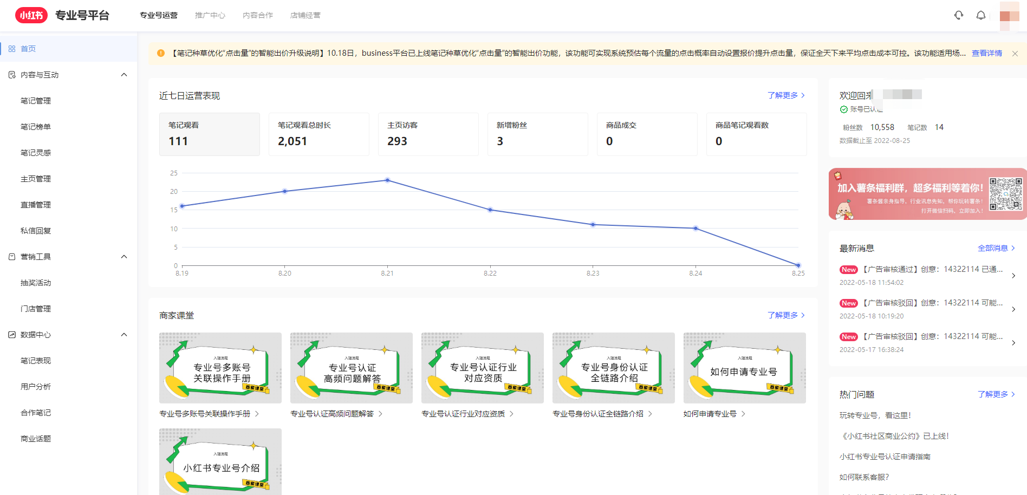Open 小红书专业号认证申请指南 question

tap(885, 457)
